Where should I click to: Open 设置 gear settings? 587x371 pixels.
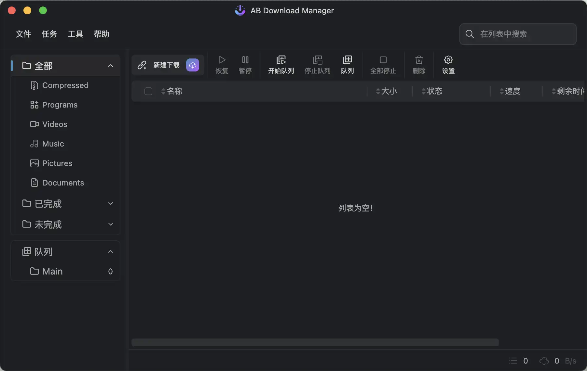(x=448, y=65)
